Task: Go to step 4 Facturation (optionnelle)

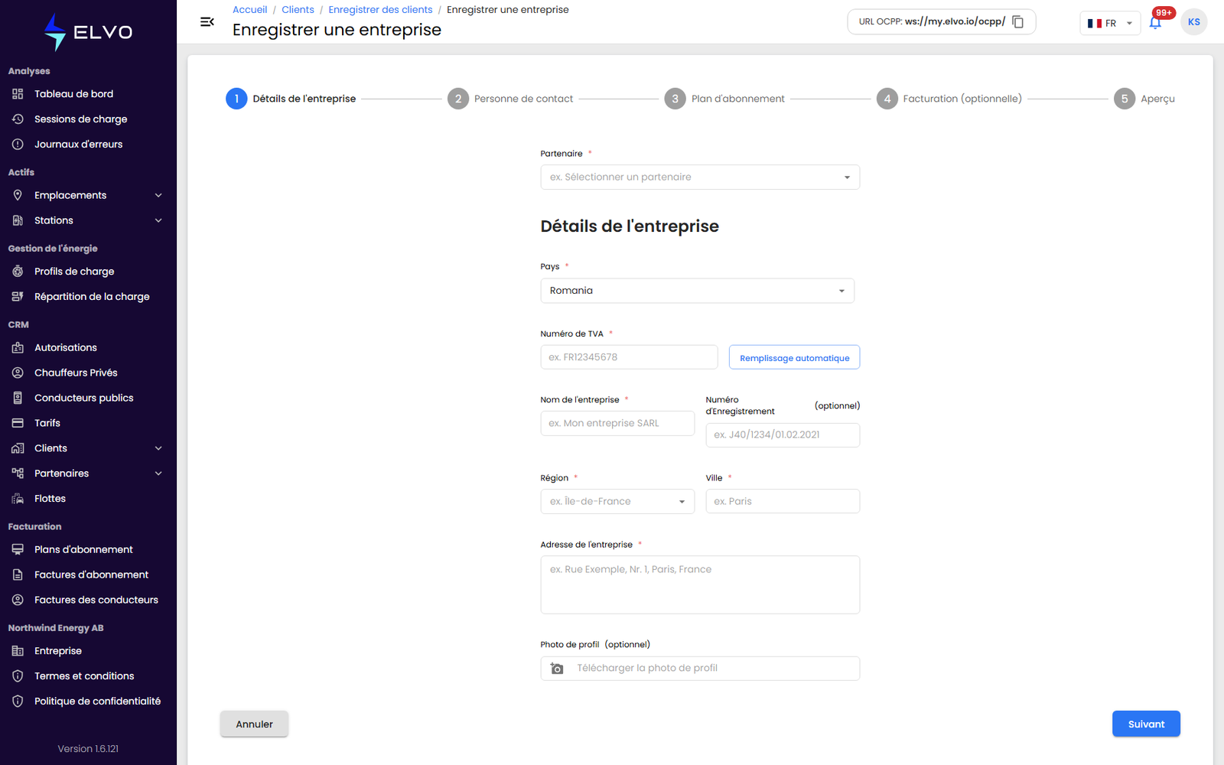Action: click(x=949, y=99)
